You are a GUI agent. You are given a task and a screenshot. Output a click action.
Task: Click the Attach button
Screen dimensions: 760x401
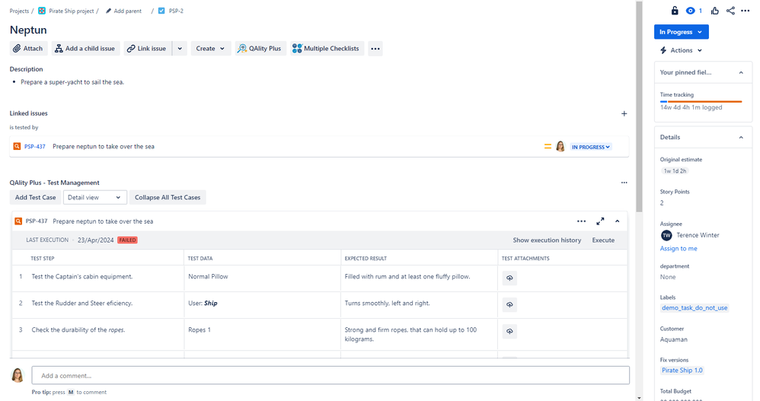pos(28,49)
